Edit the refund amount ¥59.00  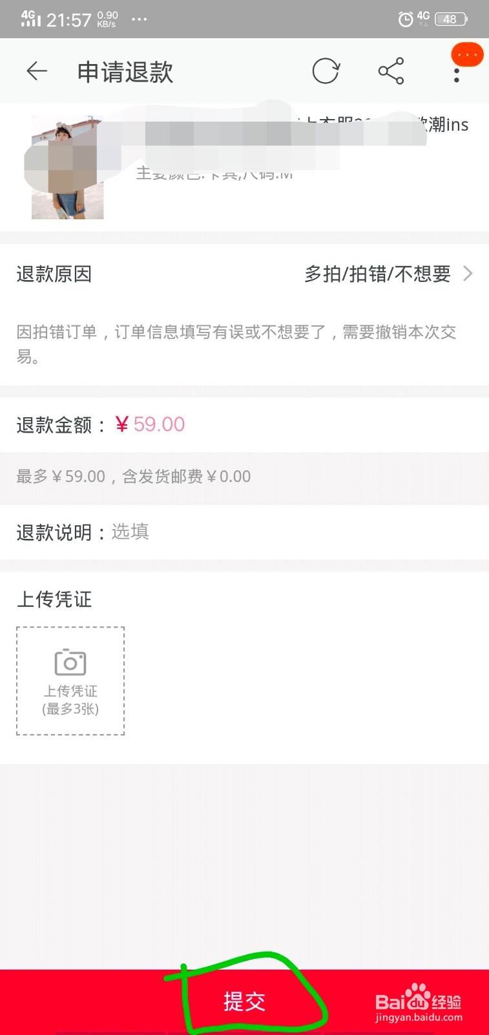(150, 424)
